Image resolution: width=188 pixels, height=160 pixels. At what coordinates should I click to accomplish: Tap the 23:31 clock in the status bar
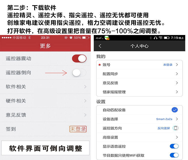pos(45,38)
